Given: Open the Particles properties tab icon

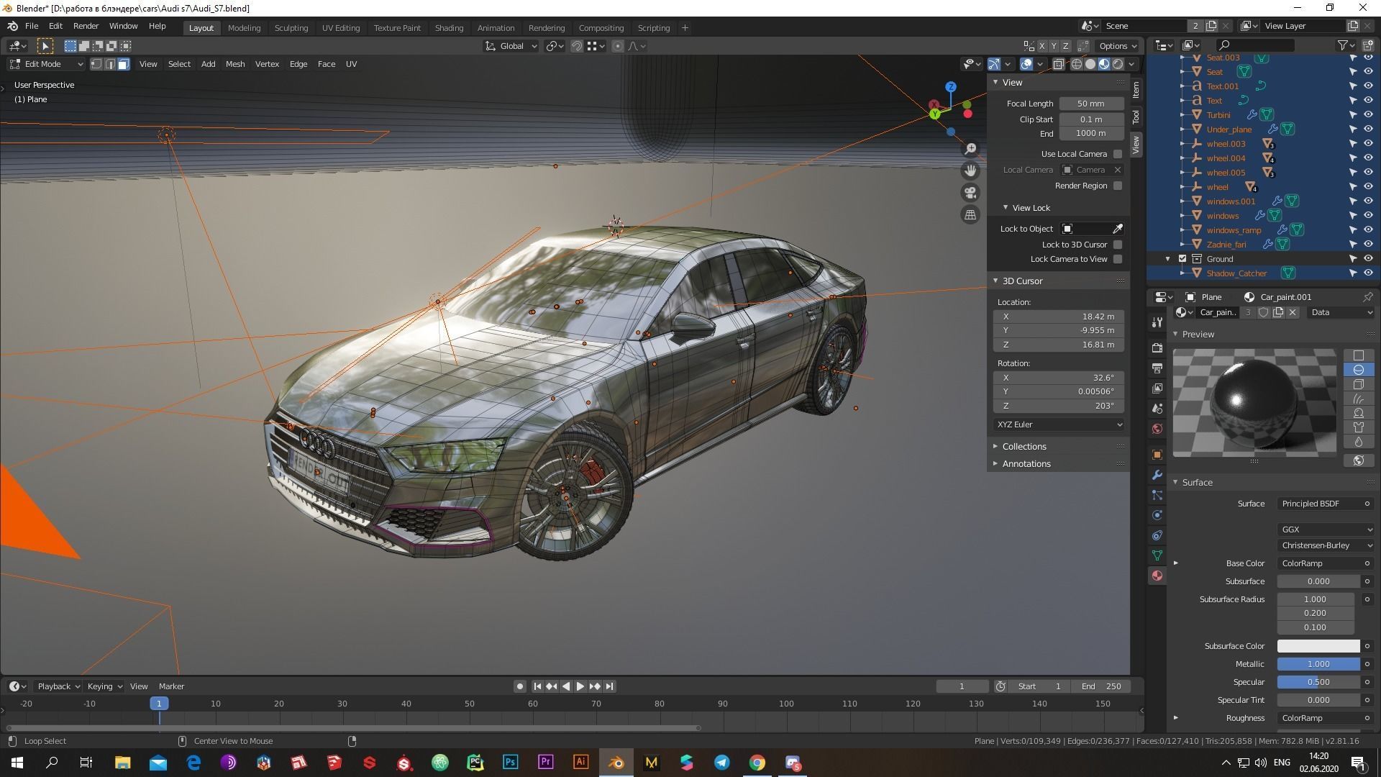Looking at the screenshot, I should pos(1157,495).
